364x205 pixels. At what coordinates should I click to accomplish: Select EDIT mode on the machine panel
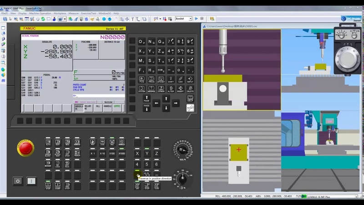58,143
